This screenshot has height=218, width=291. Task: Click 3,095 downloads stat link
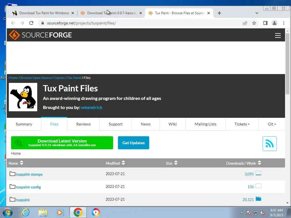click(x=249, y=174)
